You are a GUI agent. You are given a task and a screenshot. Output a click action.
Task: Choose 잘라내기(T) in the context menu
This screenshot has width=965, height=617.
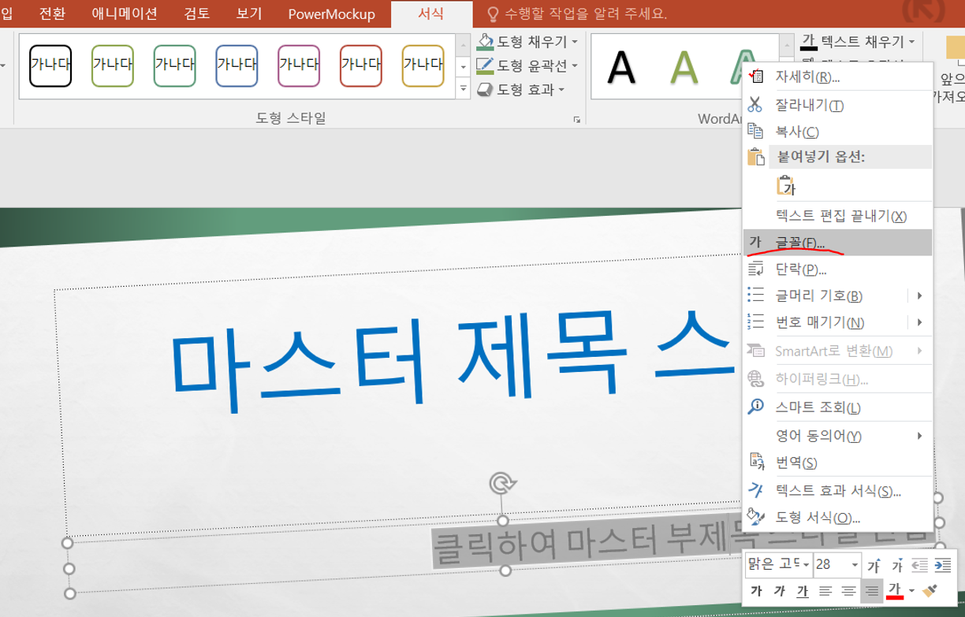838,105
